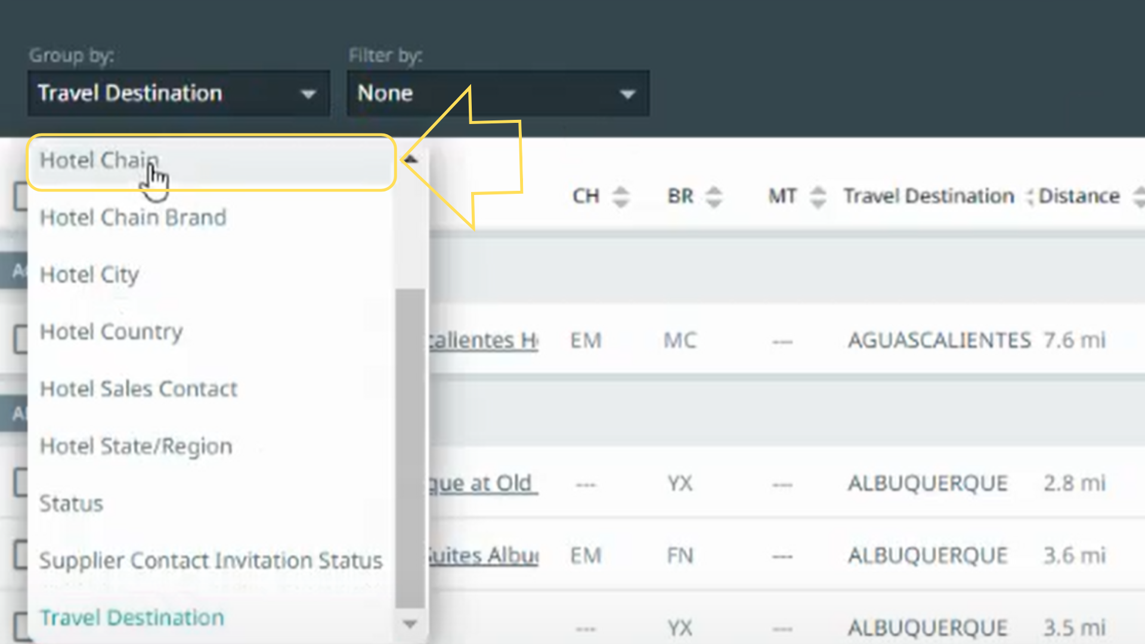Sort the CH column
This screenshot has width=1145, height=644.
tap(620, 196)
